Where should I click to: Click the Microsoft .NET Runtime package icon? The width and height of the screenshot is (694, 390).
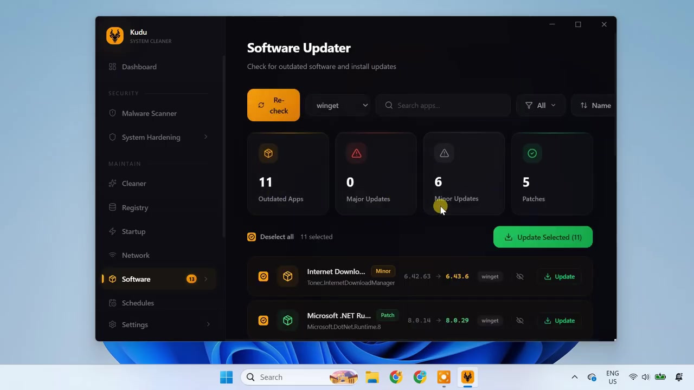(287, 320)
